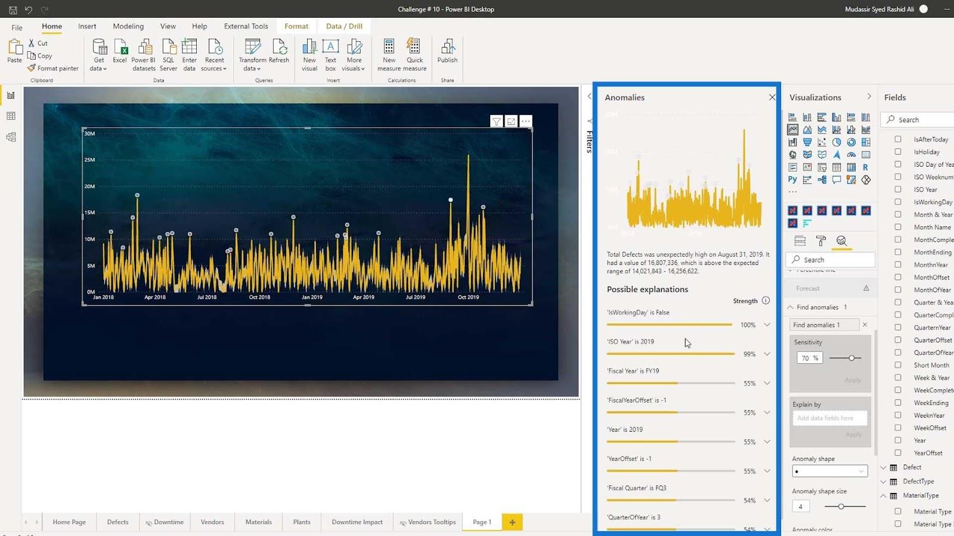Check the Short Month field
This screenshot has width=954, height=536.
click(x=898, y=364)
